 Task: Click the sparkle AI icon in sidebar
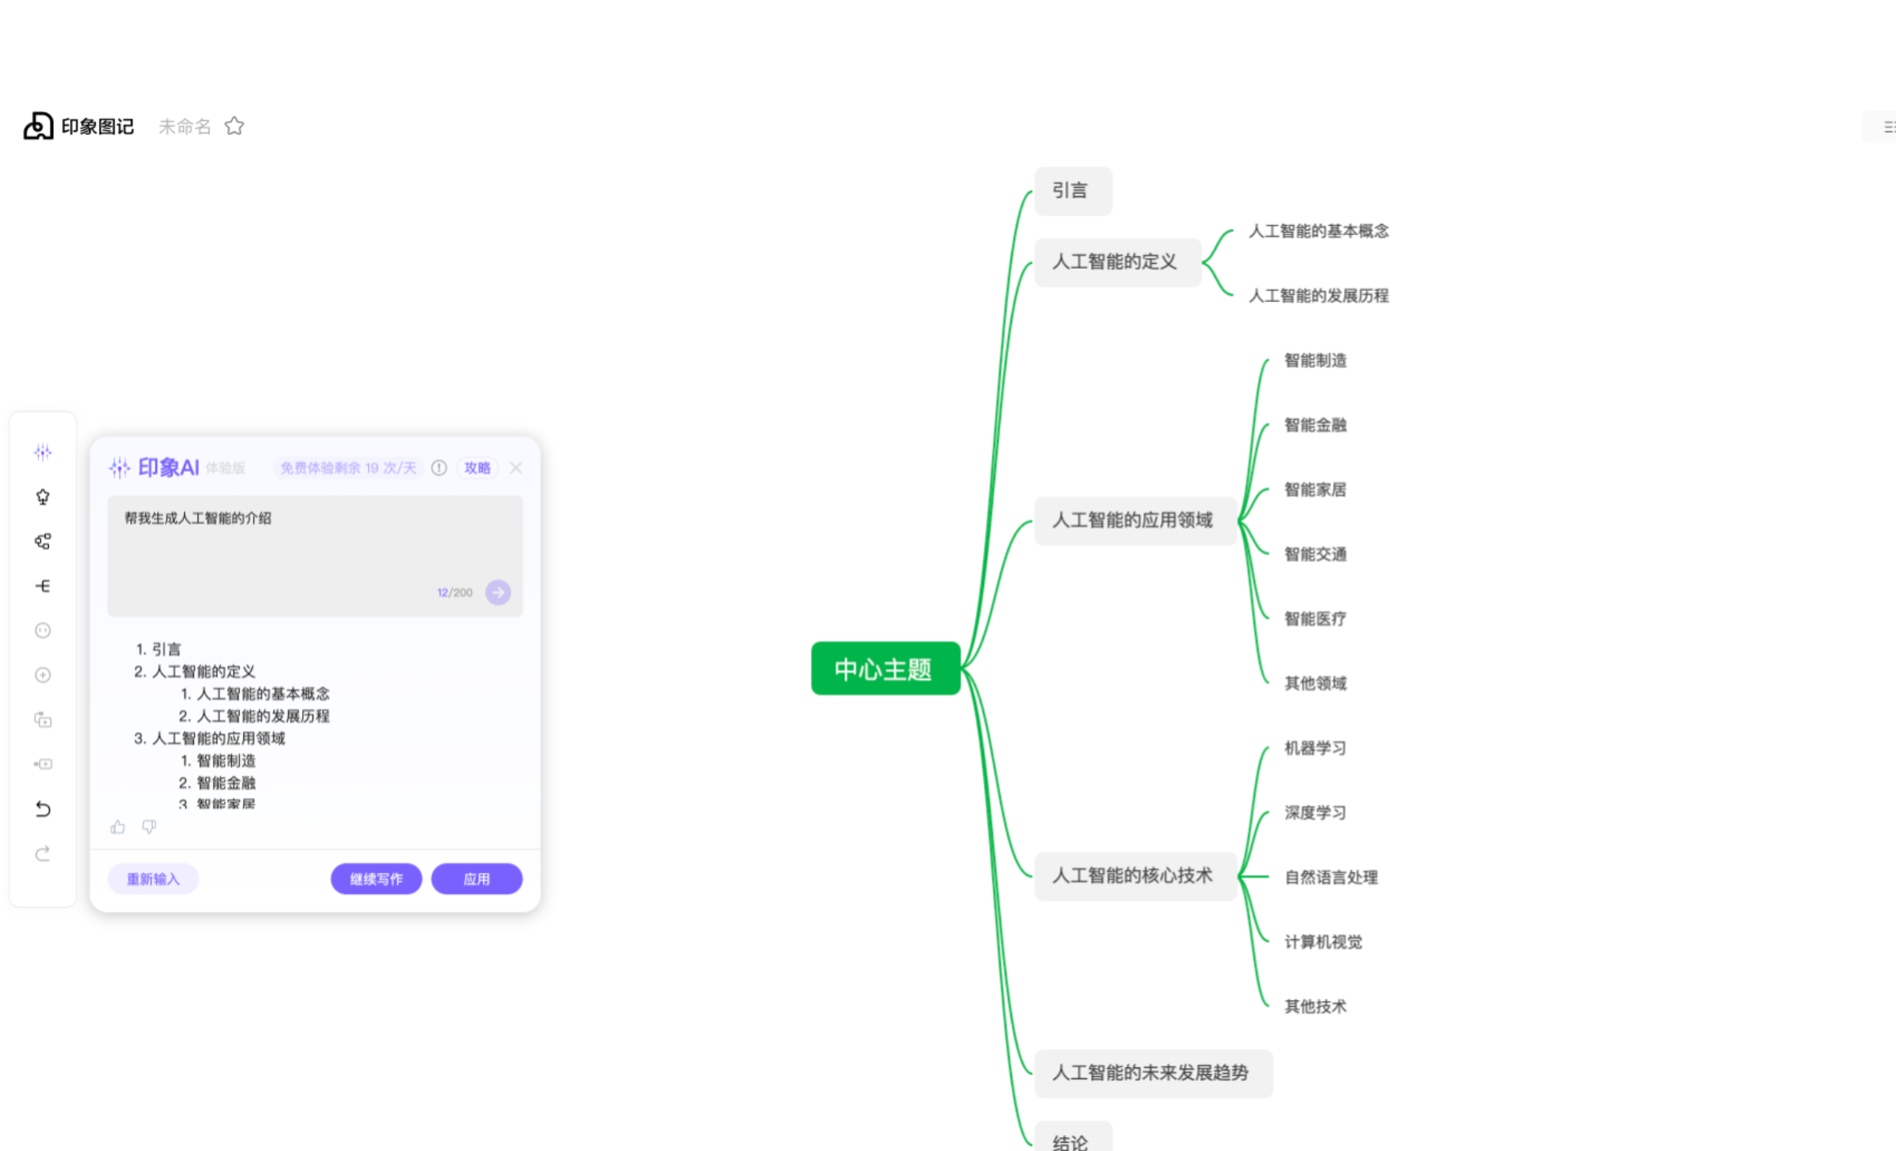[x=43, y=453]
